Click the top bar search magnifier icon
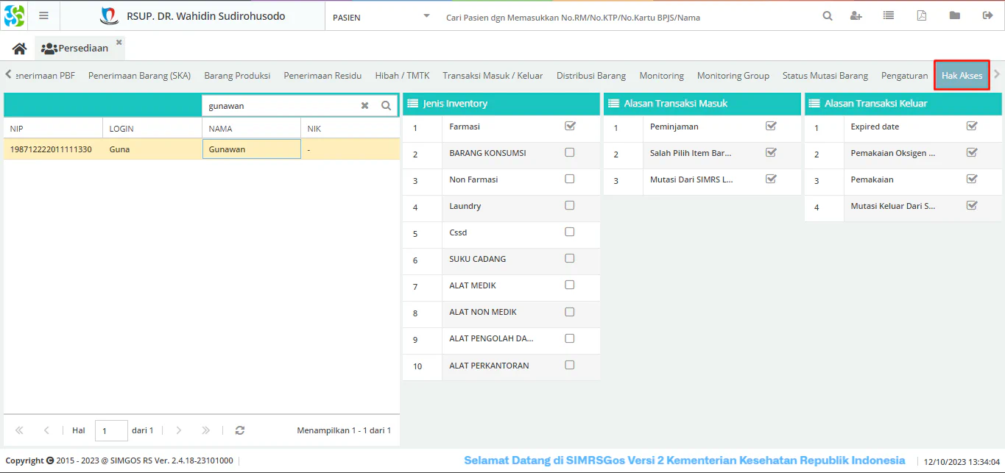The width and height of the screenshot is (1005, 473). 828,15
